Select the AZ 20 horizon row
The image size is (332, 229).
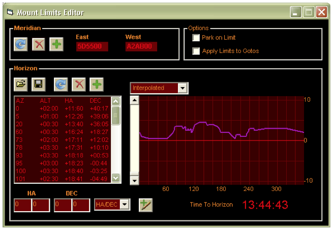(x=63, y=124)
